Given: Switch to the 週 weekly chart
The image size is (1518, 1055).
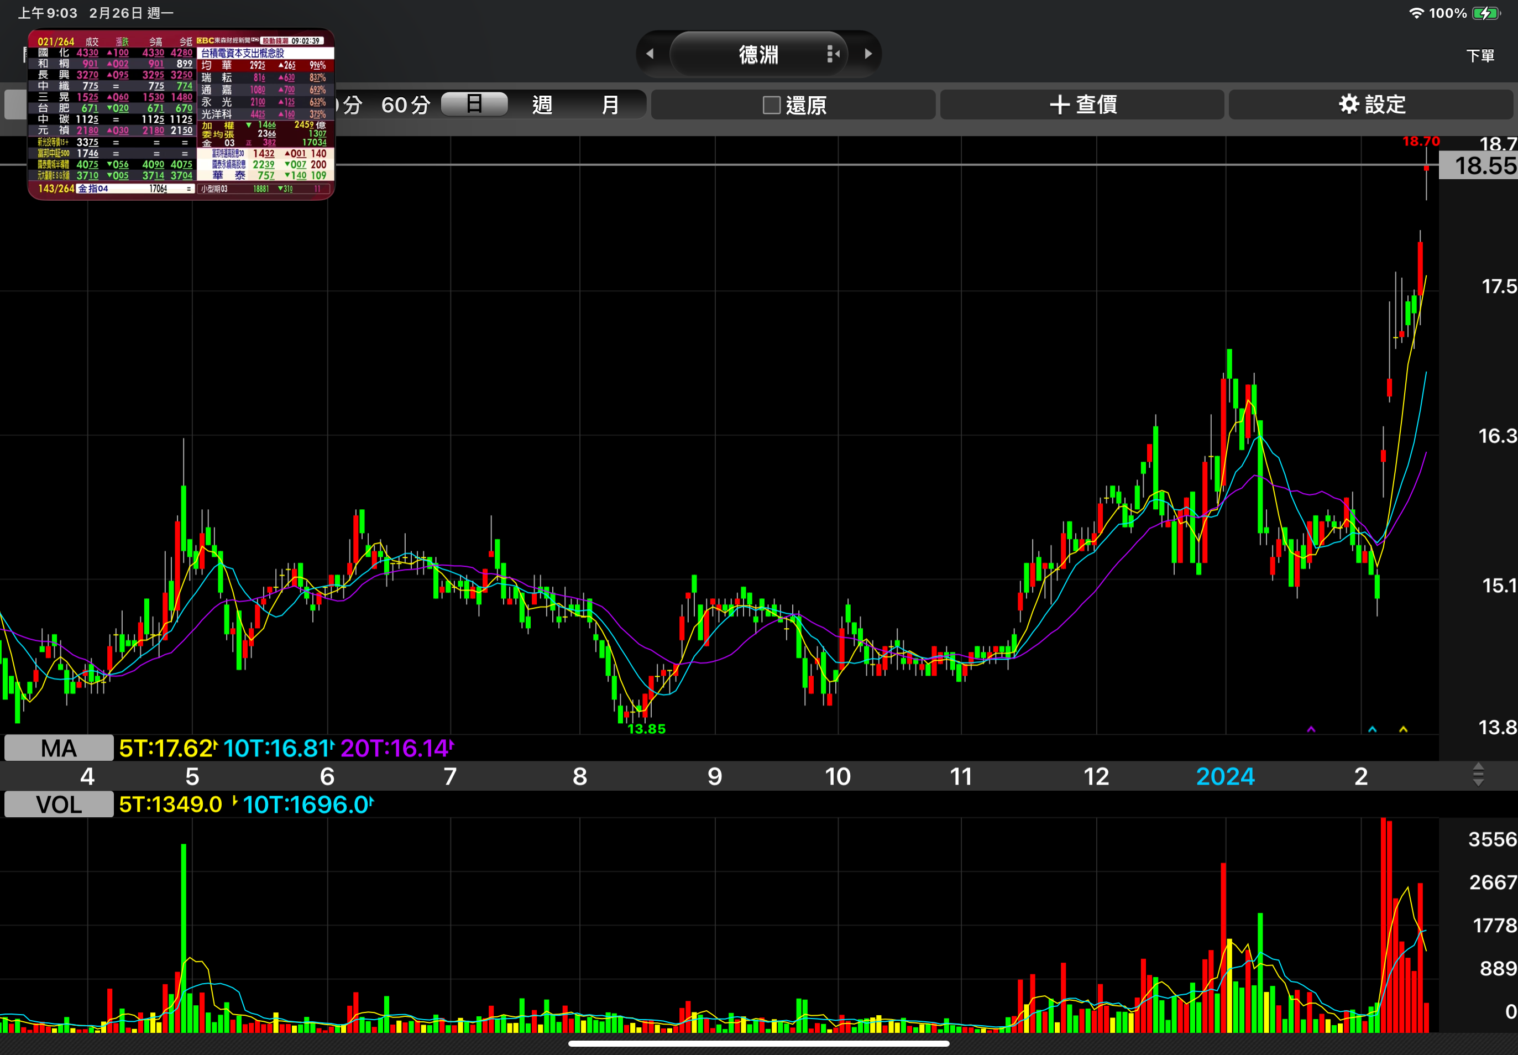Looking at the screenshot, I should click(542, 105).
